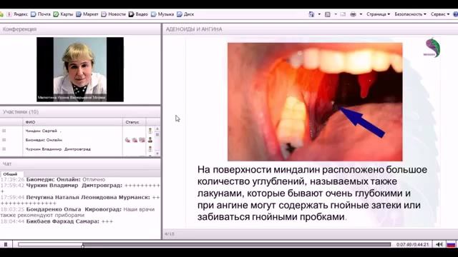
Task: Click third status icon for Биомедис Онлайн
Action: (142, 140)
